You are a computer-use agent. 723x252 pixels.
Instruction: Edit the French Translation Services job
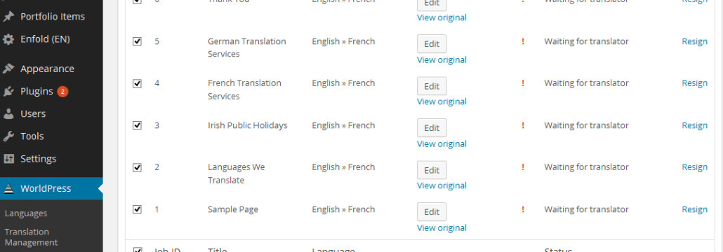point(432,86)
